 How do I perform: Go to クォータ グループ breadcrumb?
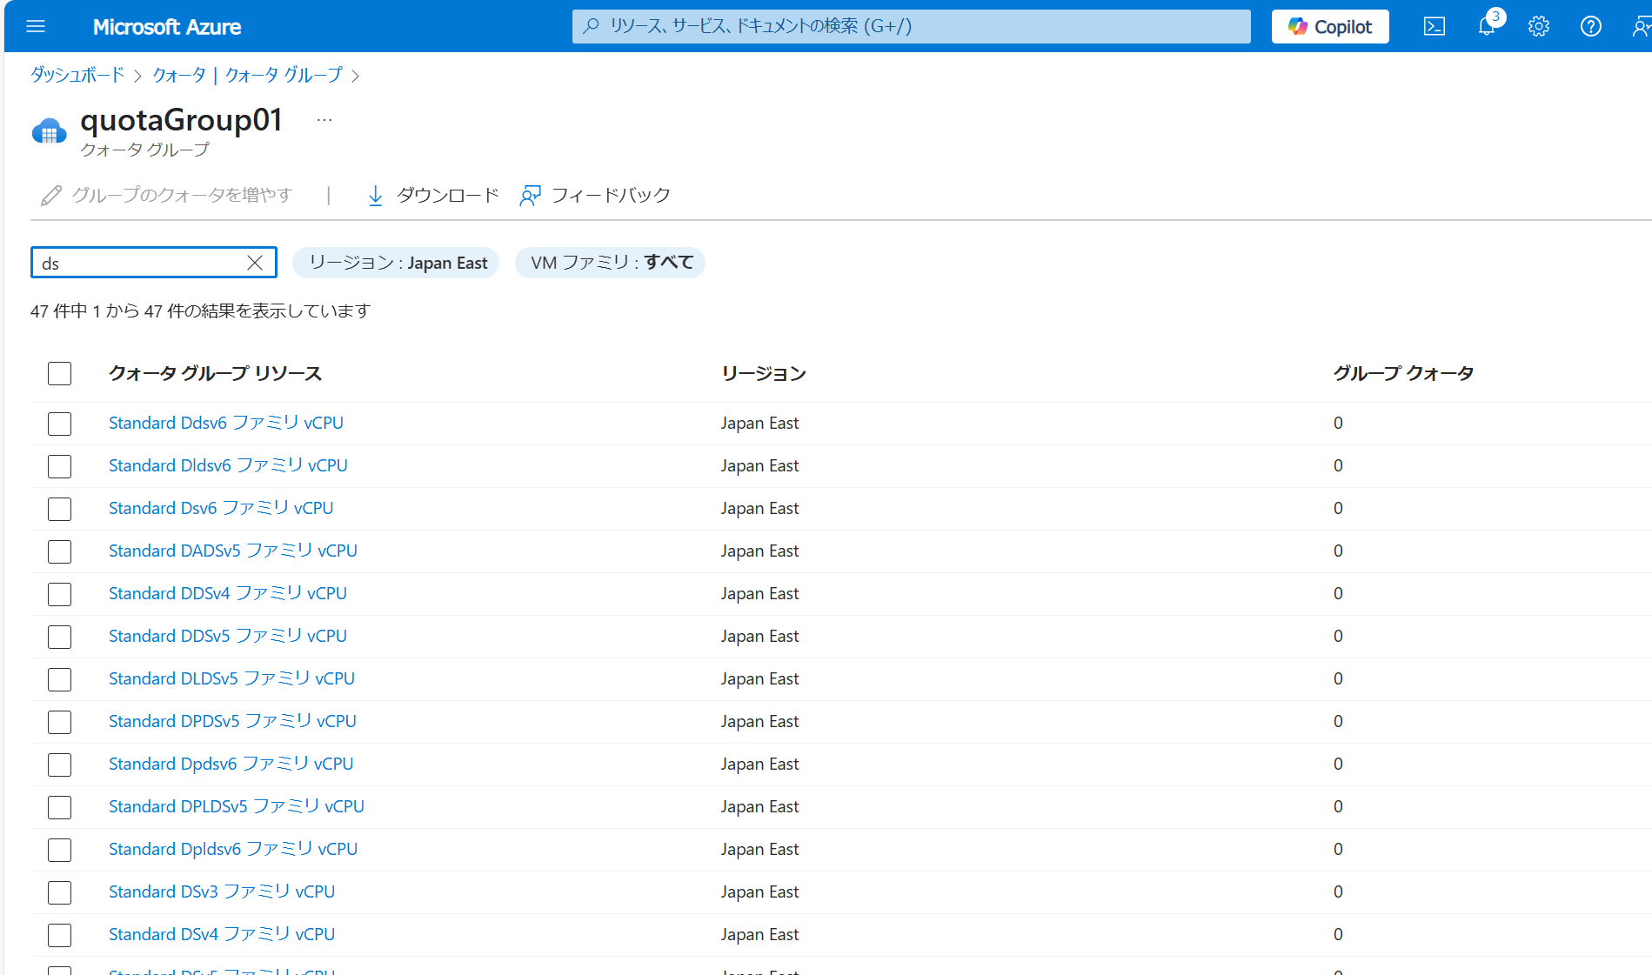click(x=284, y=75)
